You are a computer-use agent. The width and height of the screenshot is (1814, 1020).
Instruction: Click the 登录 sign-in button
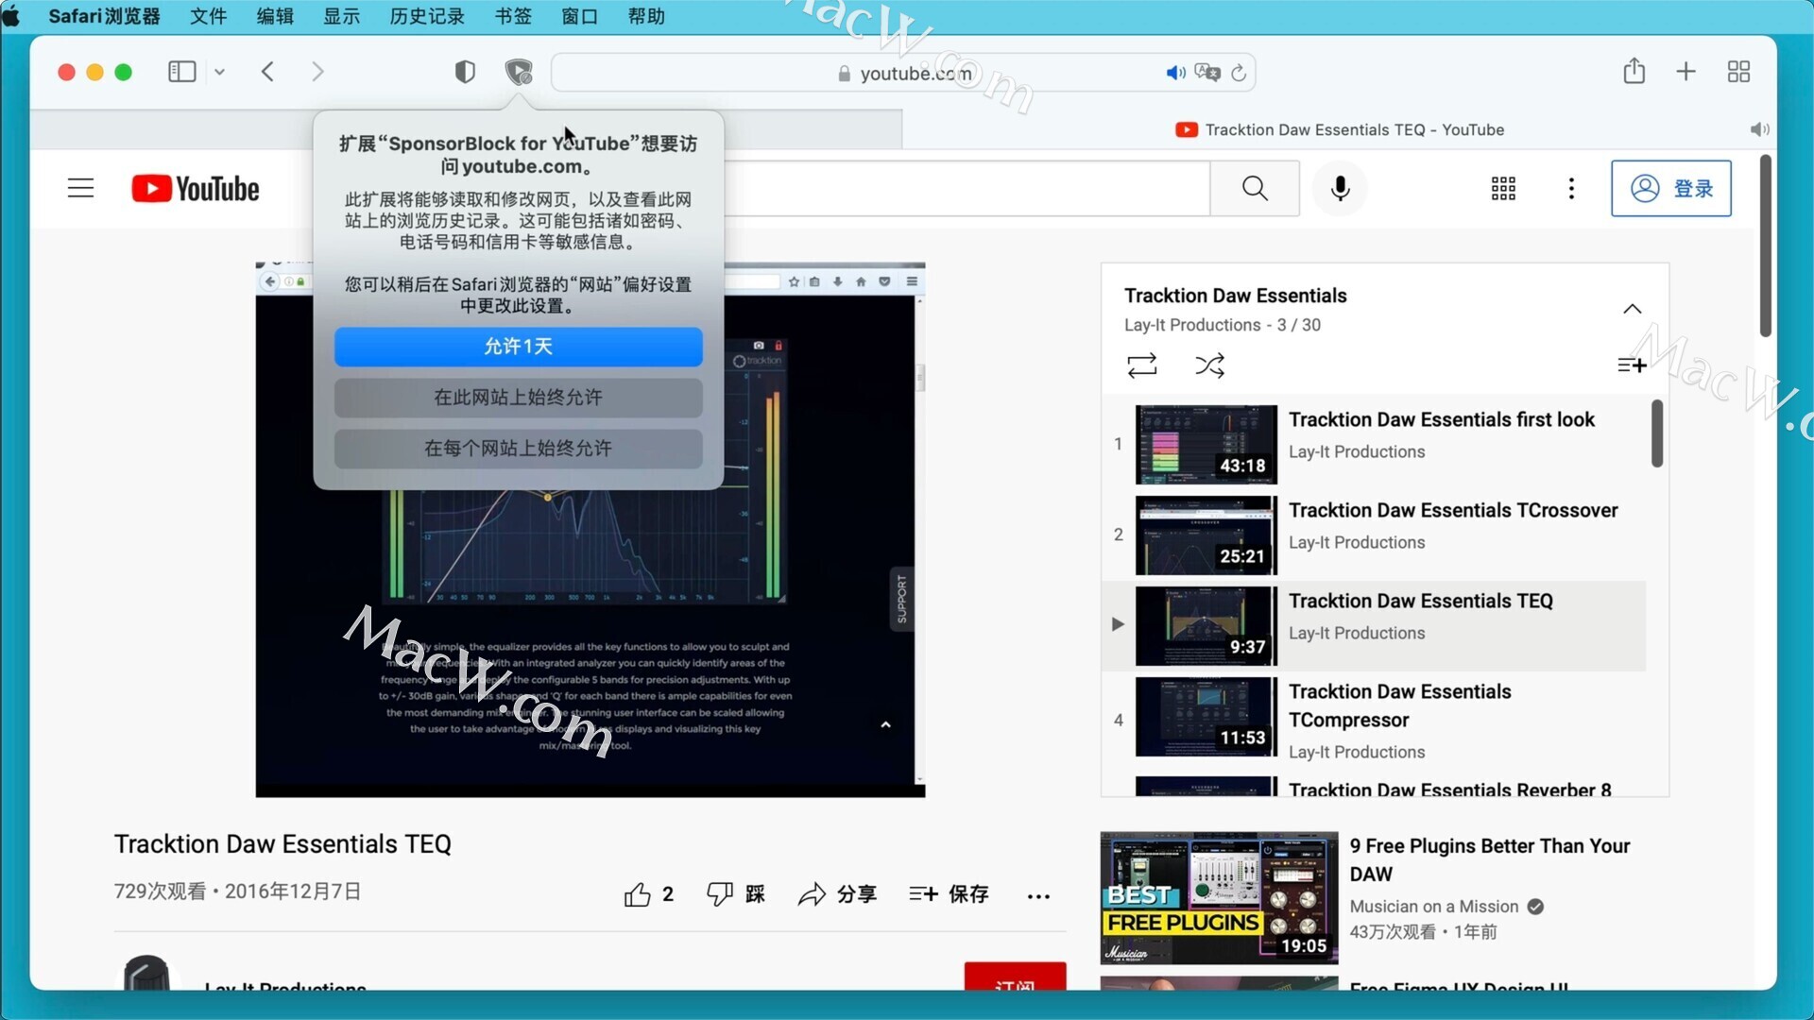pos(1671,188)
